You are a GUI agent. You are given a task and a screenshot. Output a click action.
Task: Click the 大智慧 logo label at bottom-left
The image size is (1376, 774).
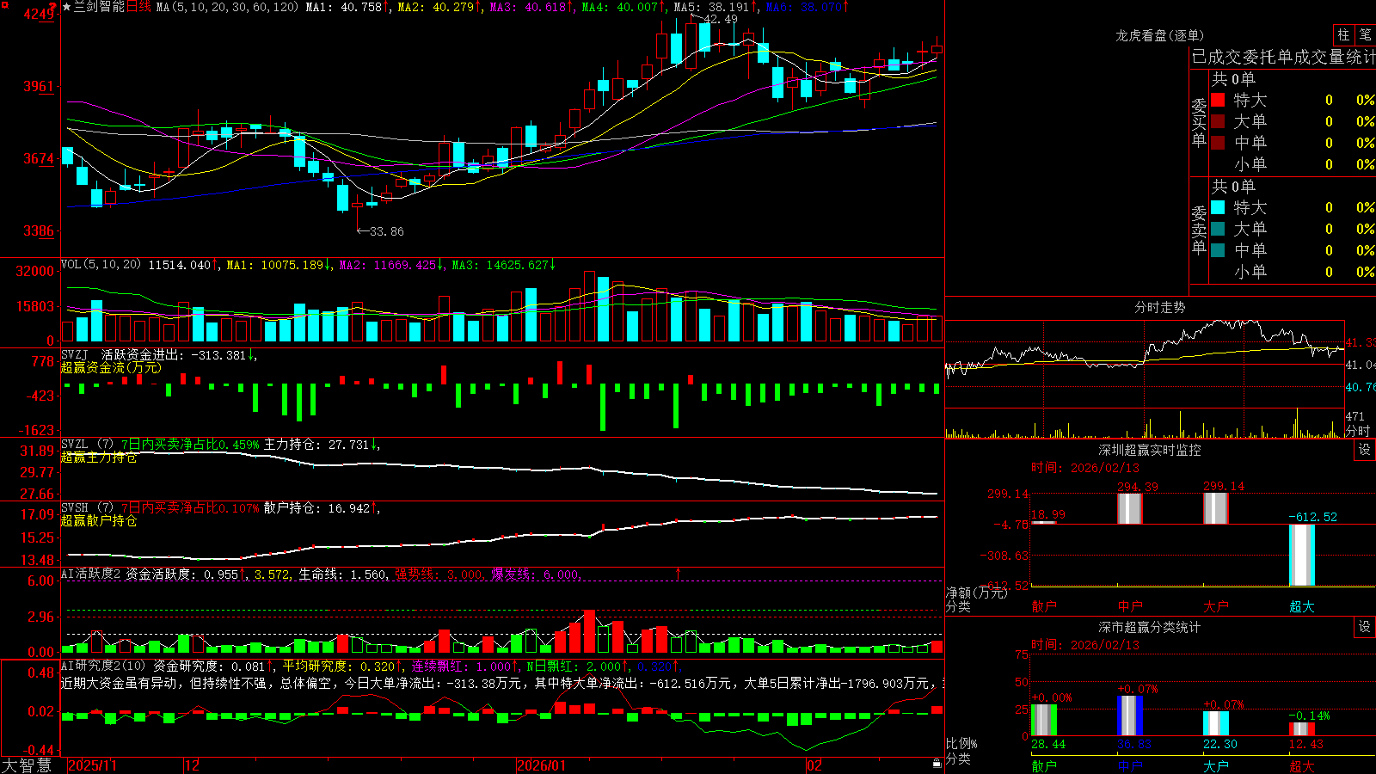(27, 765)
